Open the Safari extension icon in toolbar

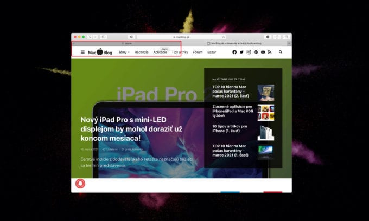(x=268, y=37)
